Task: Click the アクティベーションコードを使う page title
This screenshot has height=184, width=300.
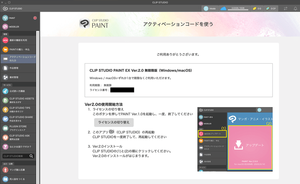Action: (x=178, y=24)
